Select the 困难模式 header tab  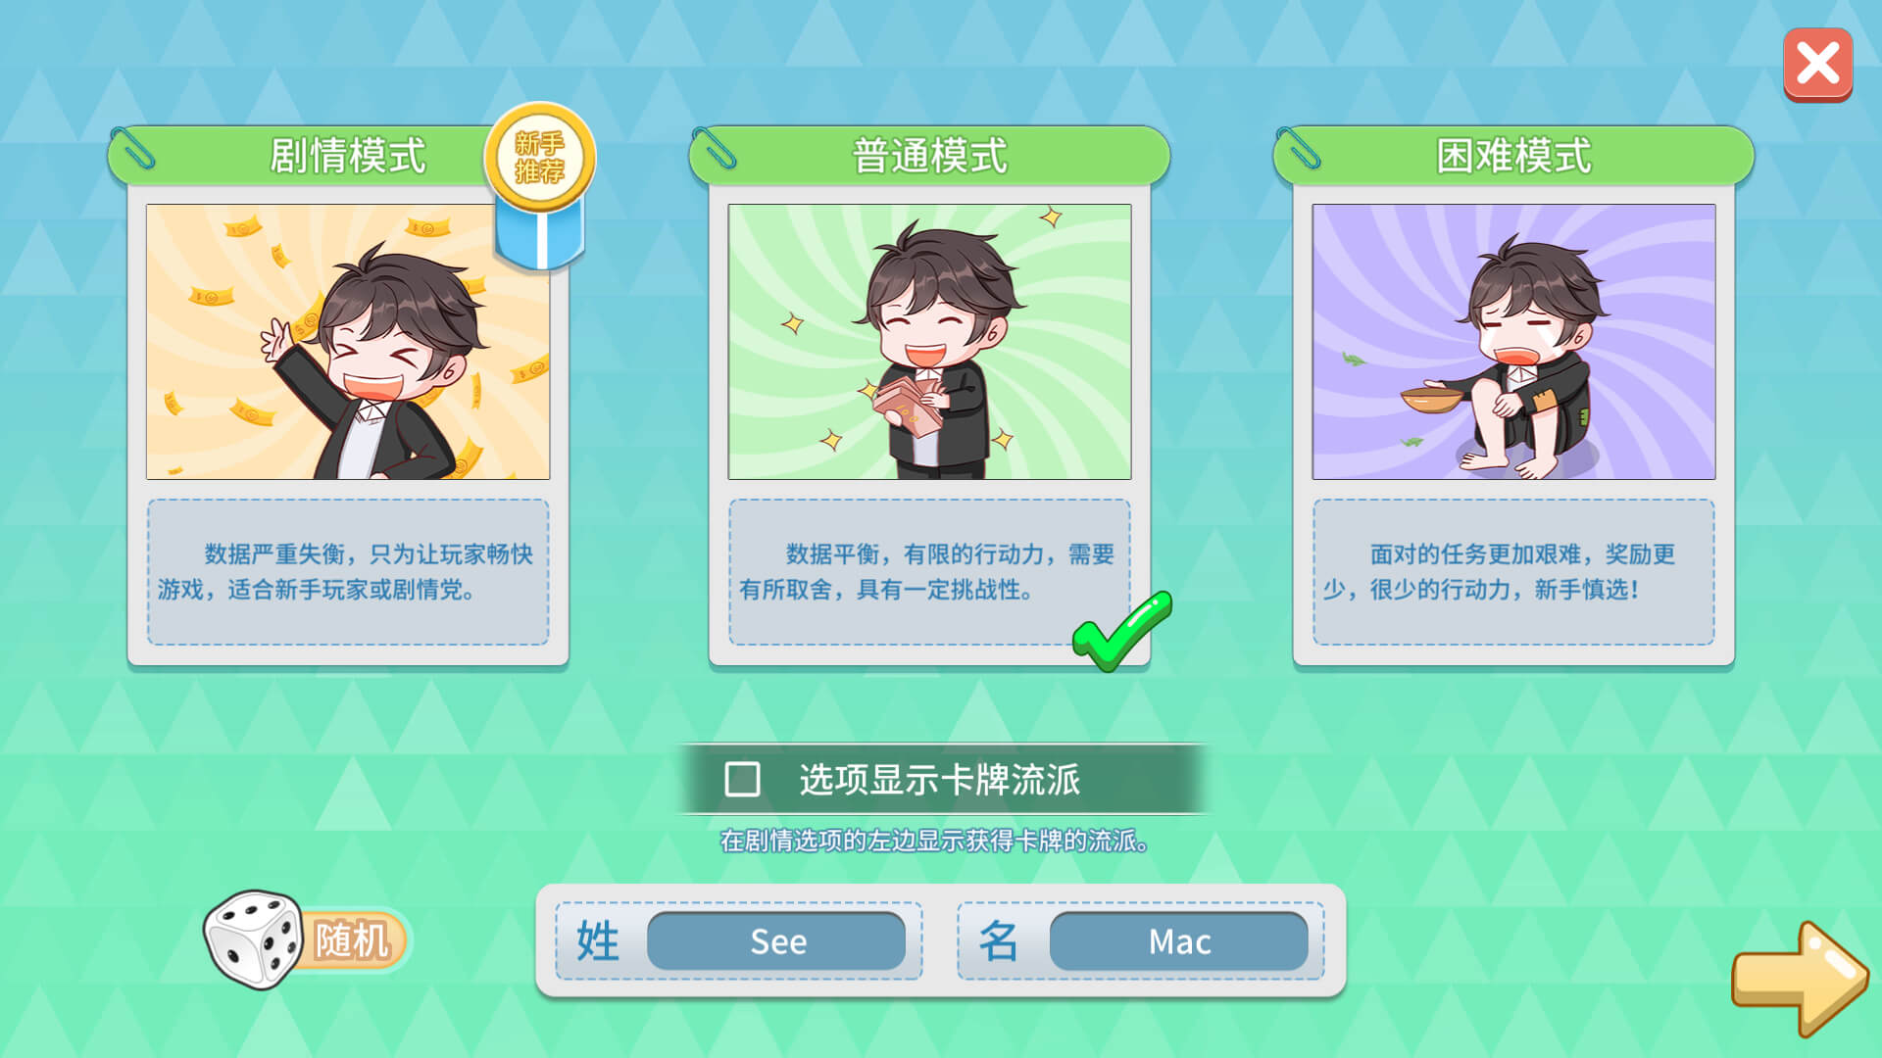coord(1513,155)
